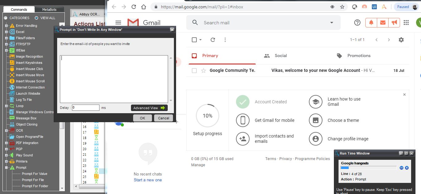
Task: Collapse the Prompt tree node
Action: [6, 167]
